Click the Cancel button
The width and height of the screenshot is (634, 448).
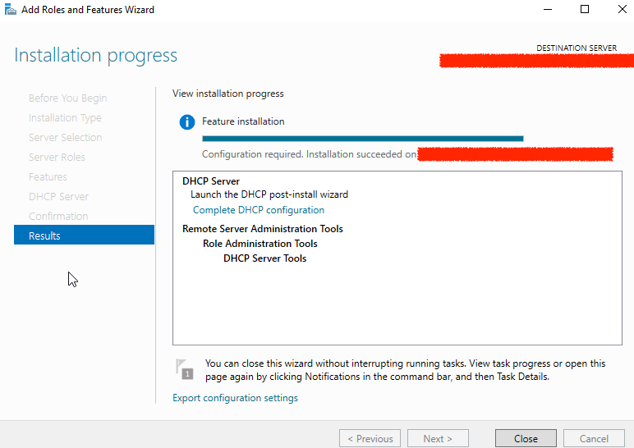(x=594, y=438)
